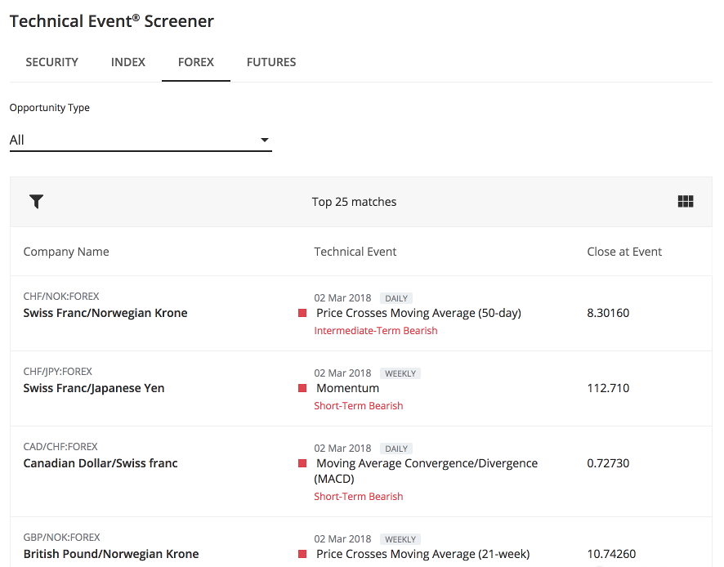The image size is (724, 567).
Task: Select the FOREX tab
Action: coord(196,62)
